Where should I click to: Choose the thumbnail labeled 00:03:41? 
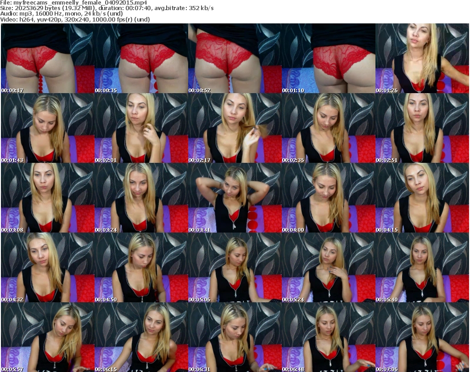point(235,198)
